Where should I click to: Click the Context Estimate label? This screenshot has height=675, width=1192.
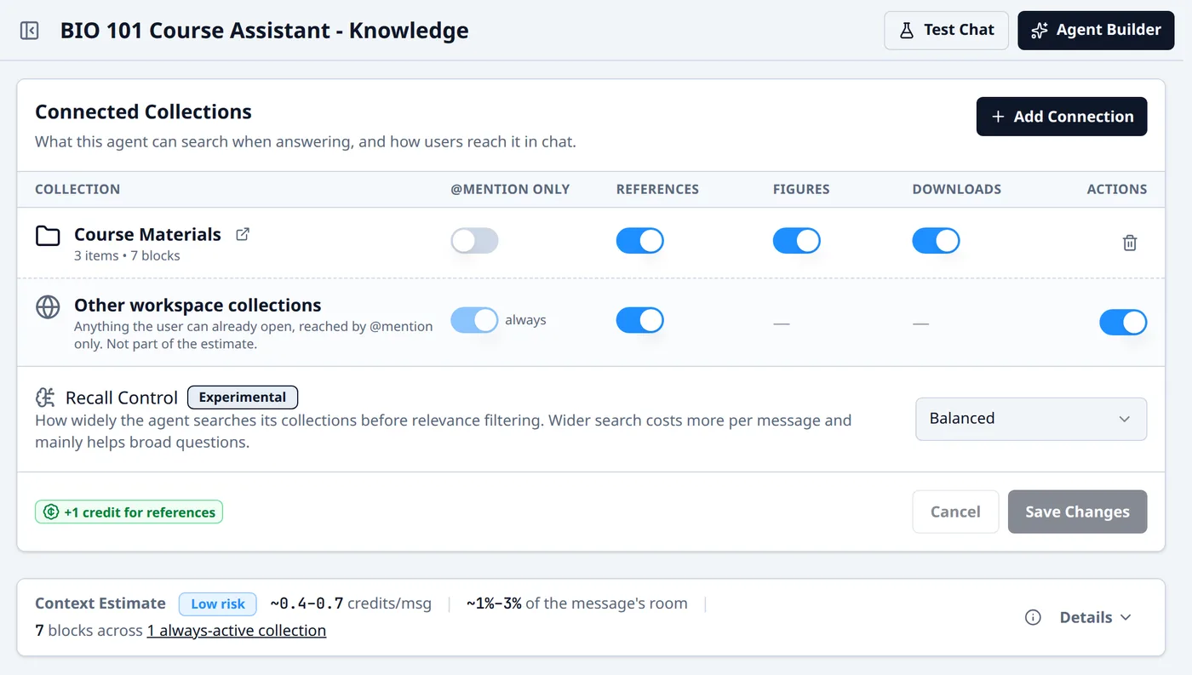100,603
